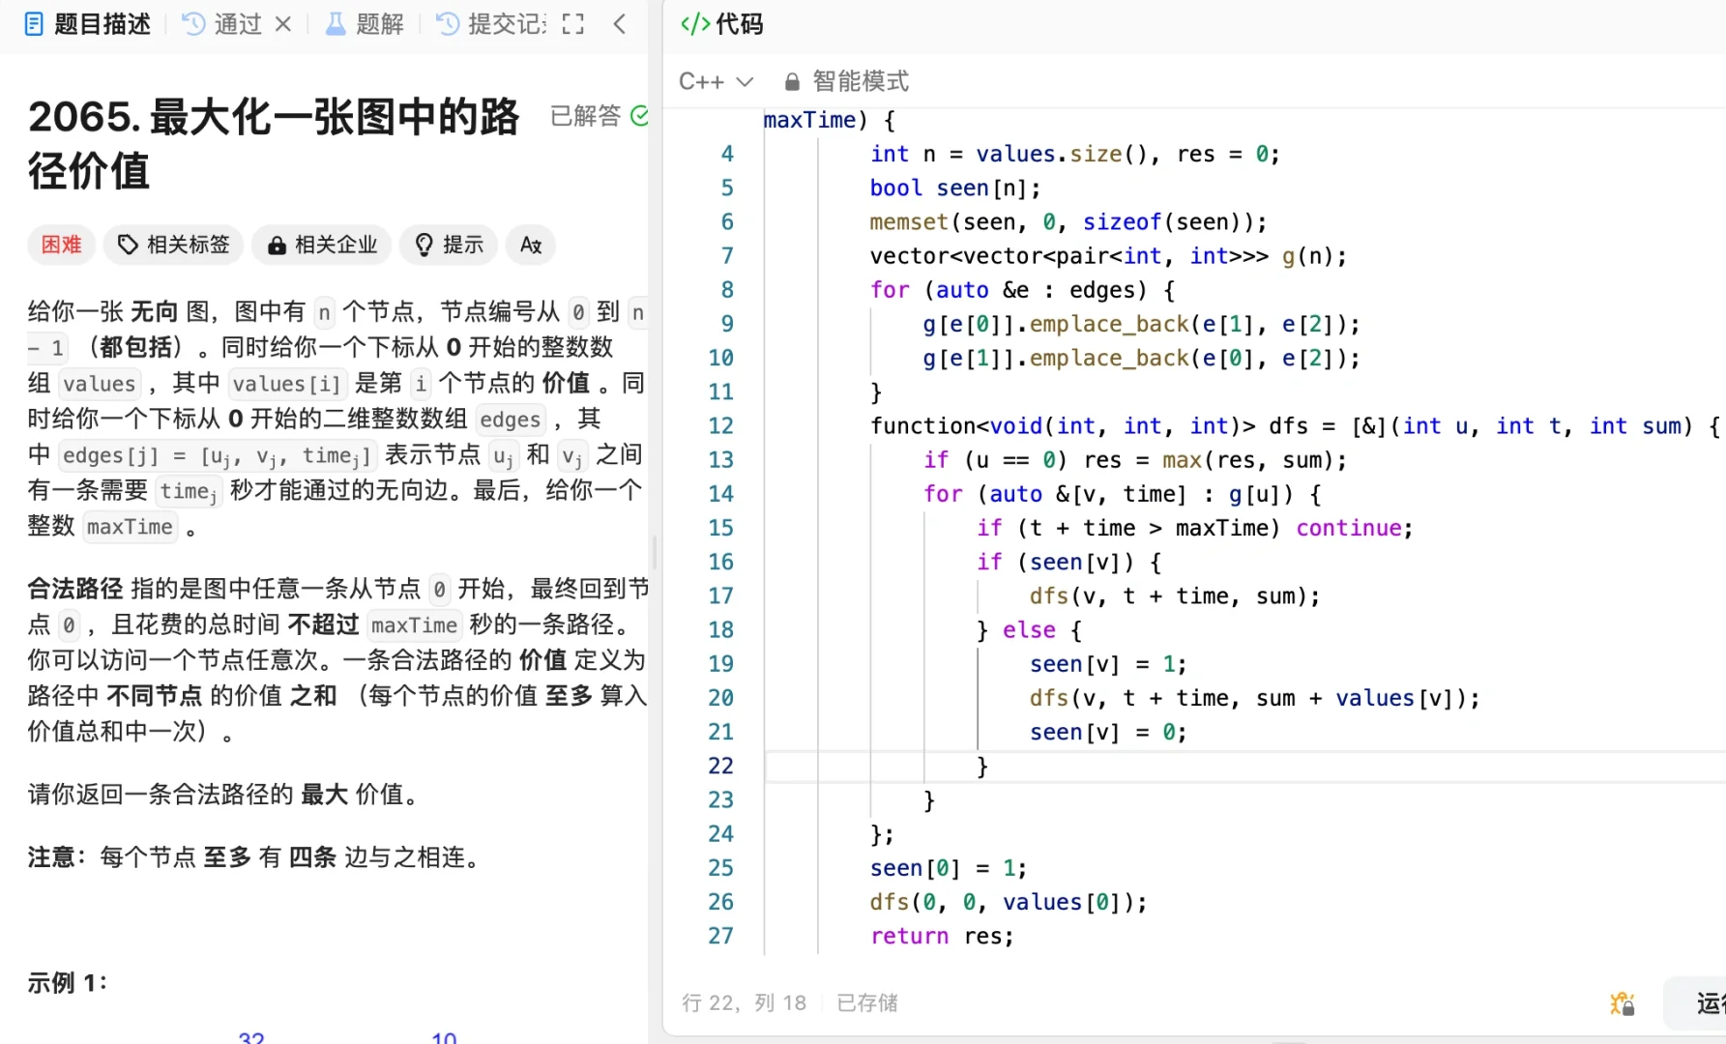Click the problem title 2065

274,143
